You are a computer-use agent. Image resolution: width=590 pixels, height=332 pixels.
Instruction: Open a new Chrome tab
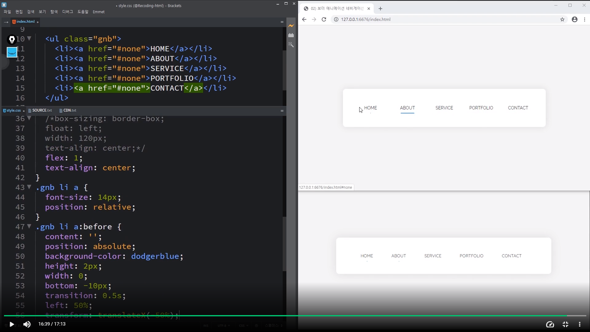(380, 9)
